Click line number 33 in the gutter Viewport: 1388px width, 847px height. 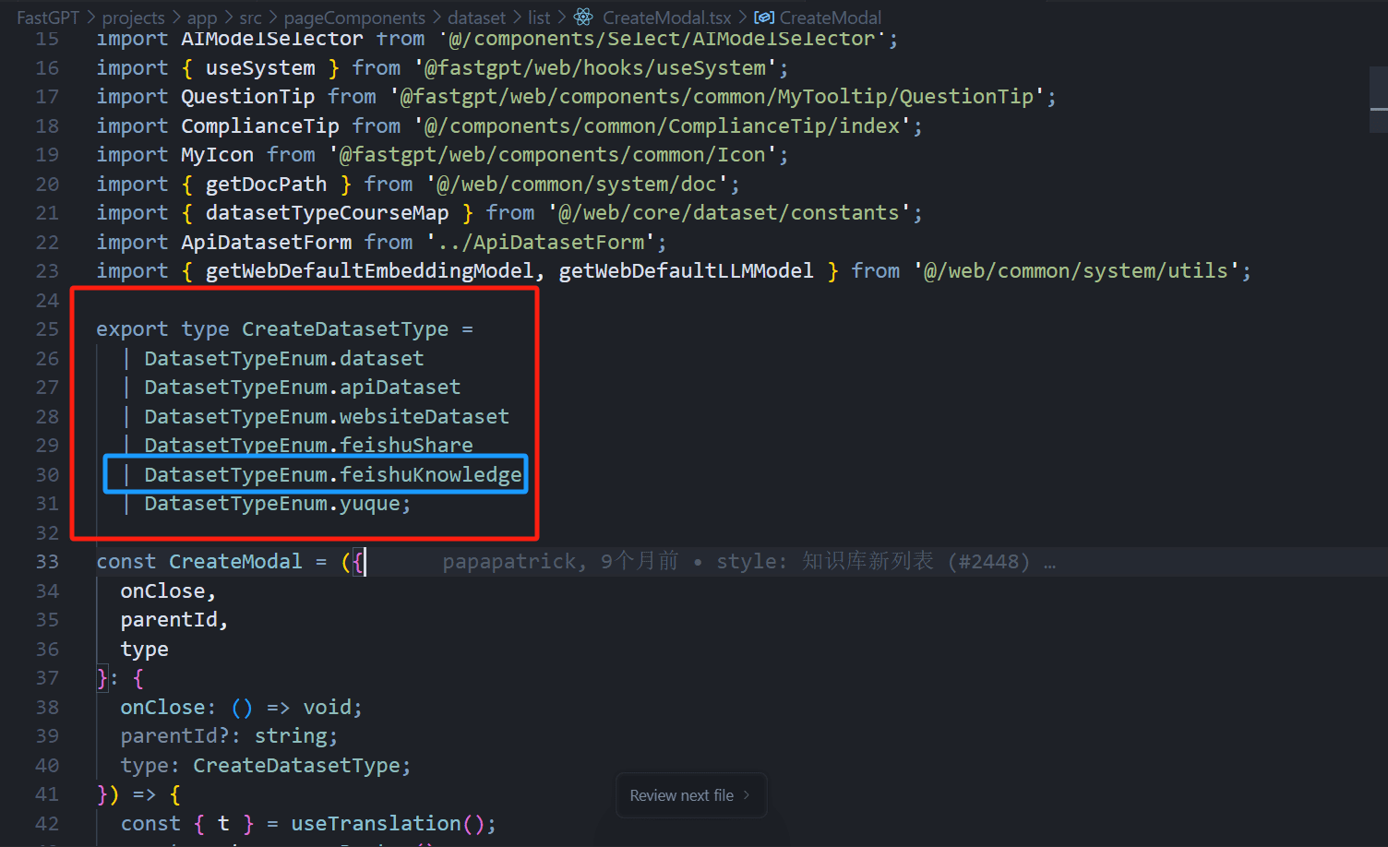(x=47, y=561)
